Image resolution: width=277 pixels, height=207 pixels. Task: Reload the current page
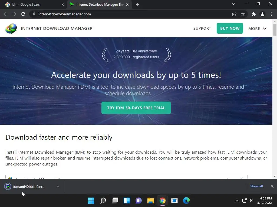tap(23, 14)
